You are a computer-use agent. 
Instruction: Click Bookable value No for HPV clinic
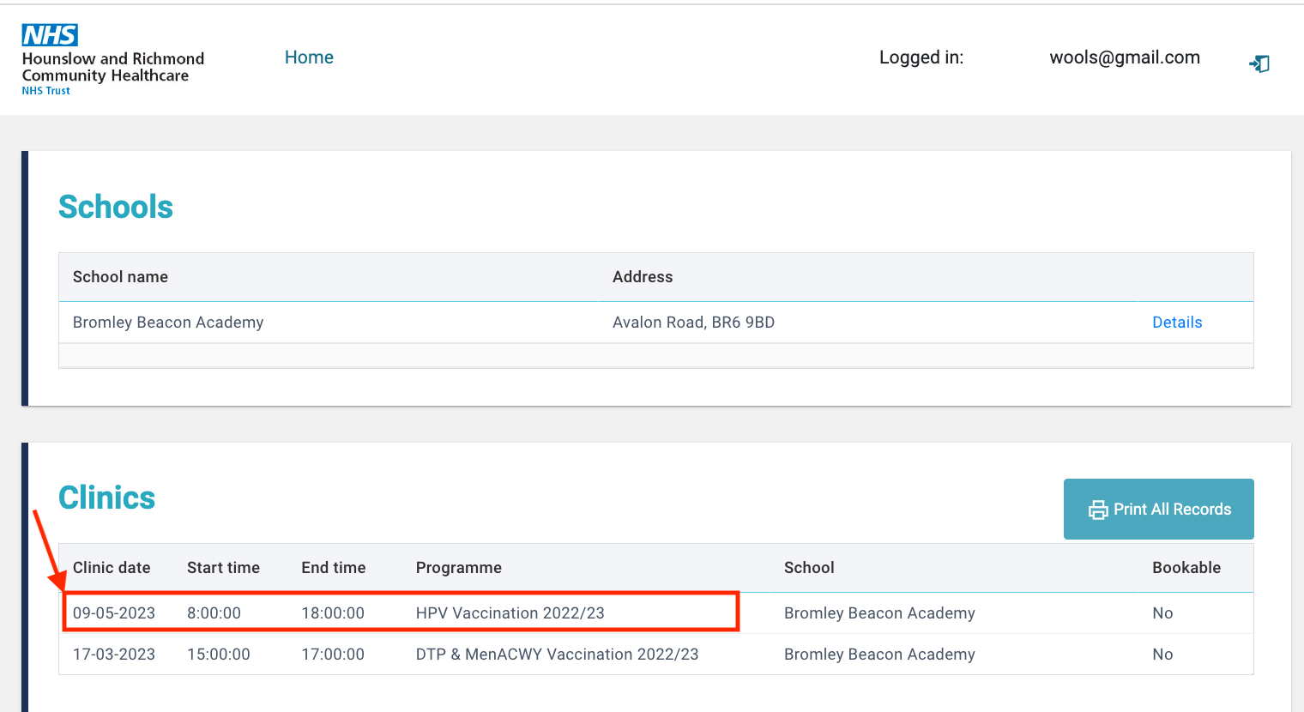(x=1162, y=613)
